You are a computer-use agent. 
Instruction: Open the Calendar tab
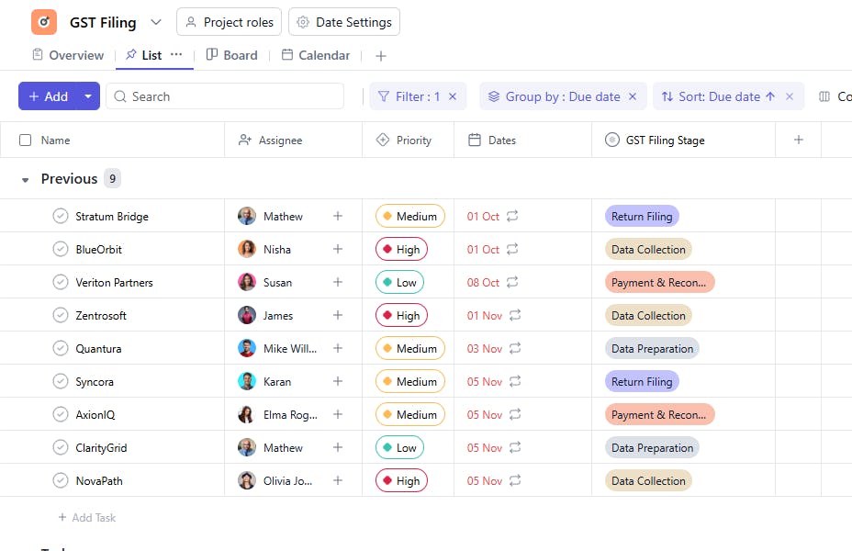point(316,55)
